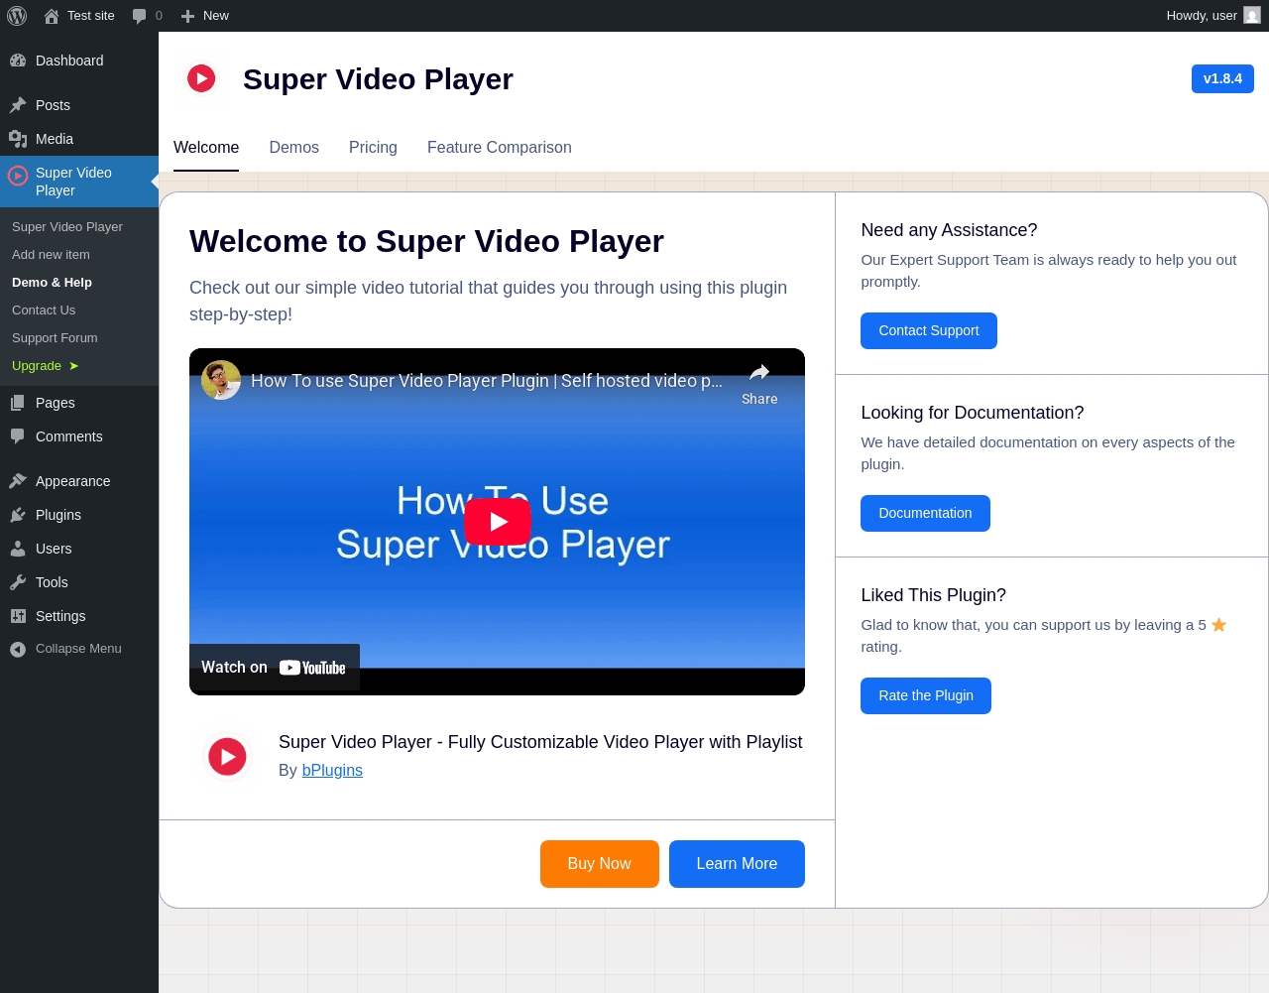Click the Upgrade arrow icon in submenu
This screenshot has height=993, width=1269.
pos(73,366)
